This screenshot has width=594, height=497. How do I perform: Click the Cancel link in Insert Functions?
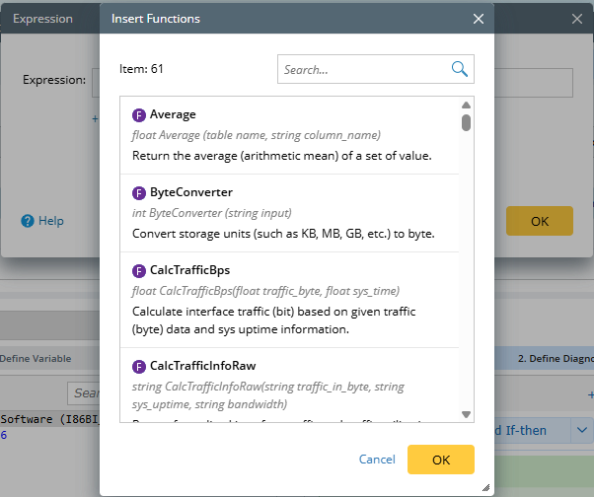(377, 460)
